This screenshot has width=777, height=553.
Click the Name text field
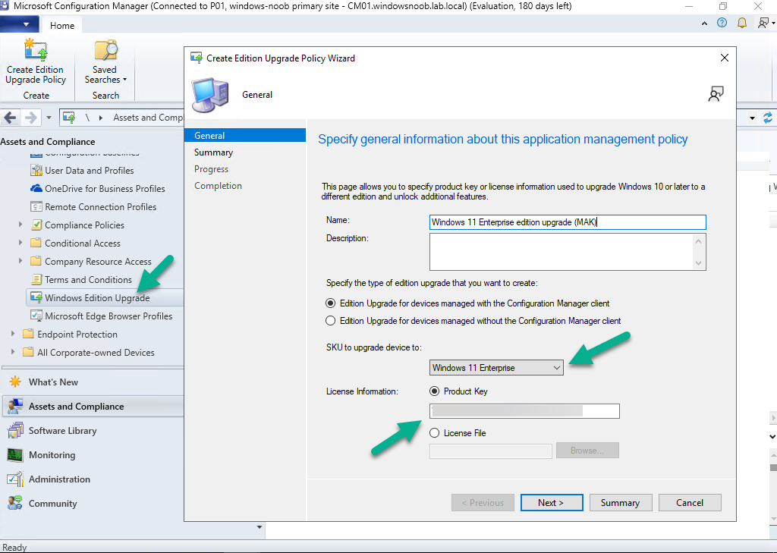pyautogui.click(x=568, y=222)
